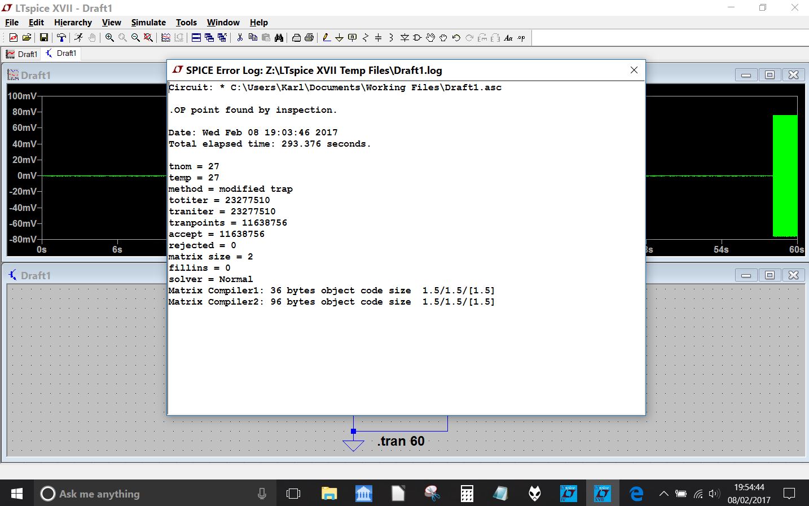Click the Cut scissors icon
809x506 pixels.
click(240, 38)
